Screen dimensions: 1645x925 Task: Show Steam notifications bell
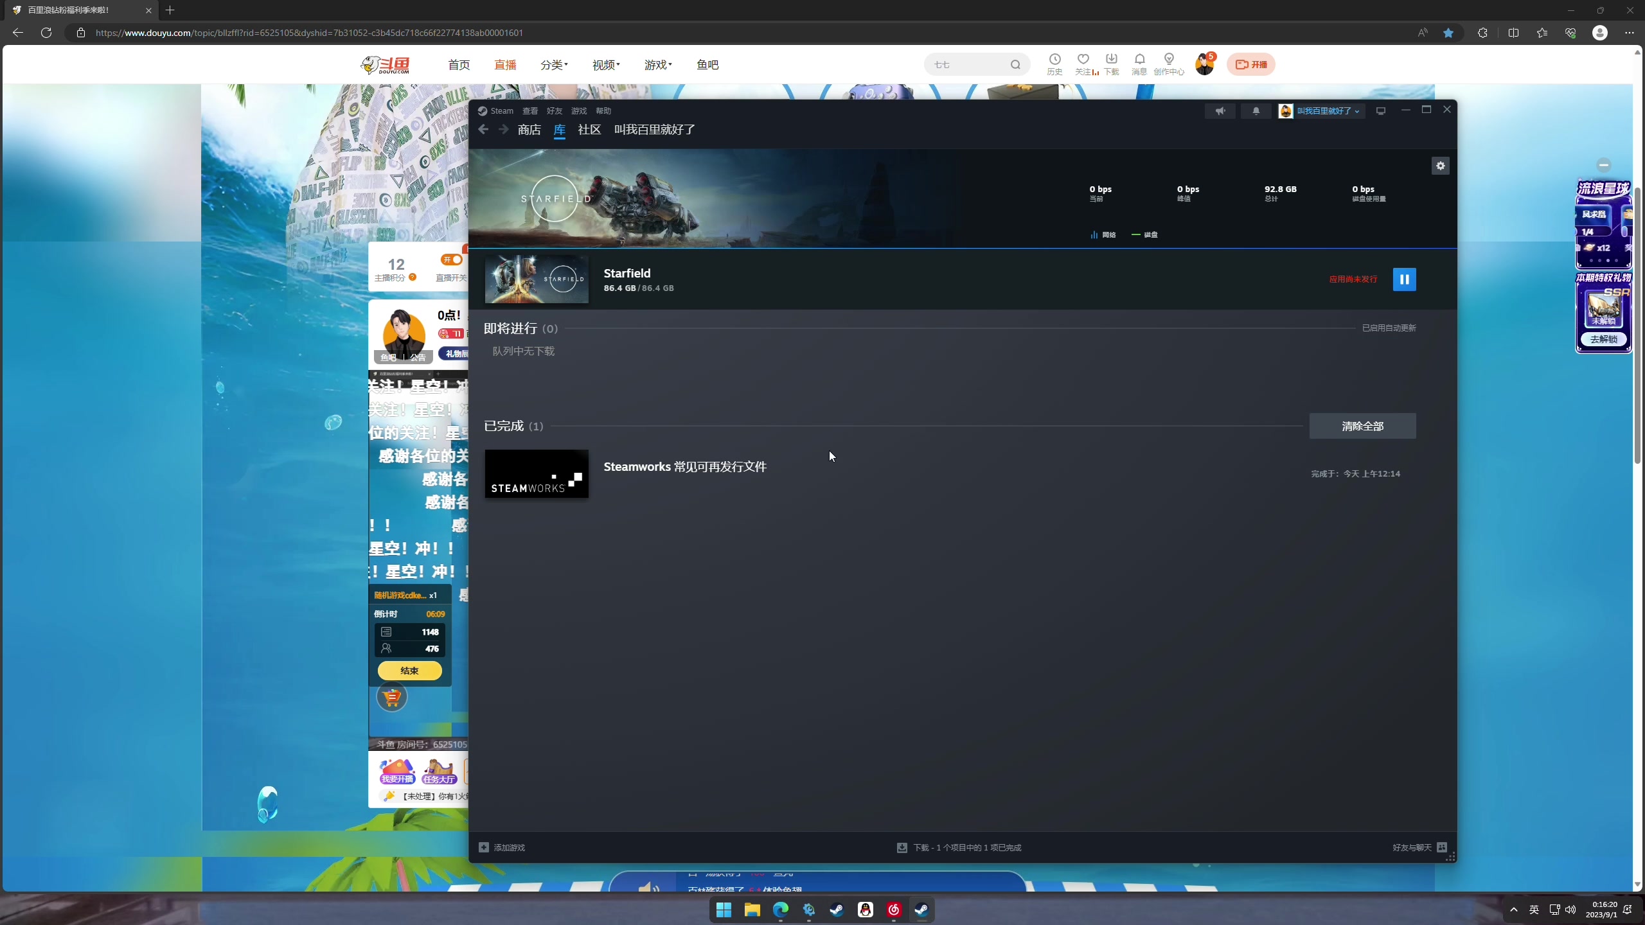(x=1256, y=111)
